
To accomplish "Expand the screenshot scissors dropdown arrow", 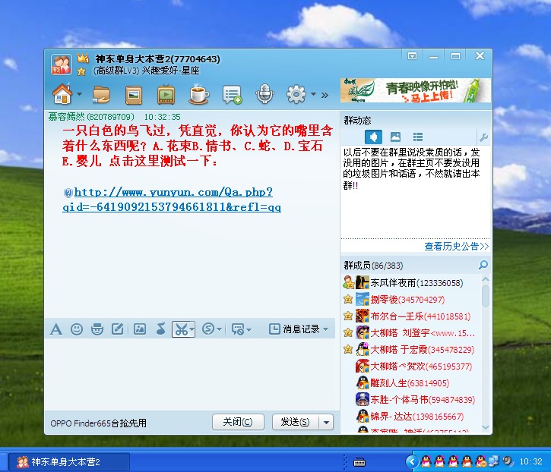I will 192,329.
